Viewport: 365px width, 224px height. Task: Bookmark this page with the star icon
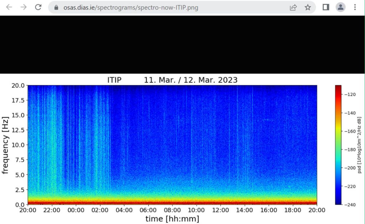click(308, 7)
